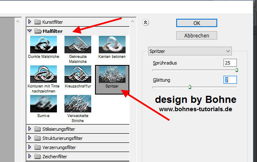This screenshot has height=162, width=257.
Task: Open the Spritzer filter dropdown
Action: (190, 51)
